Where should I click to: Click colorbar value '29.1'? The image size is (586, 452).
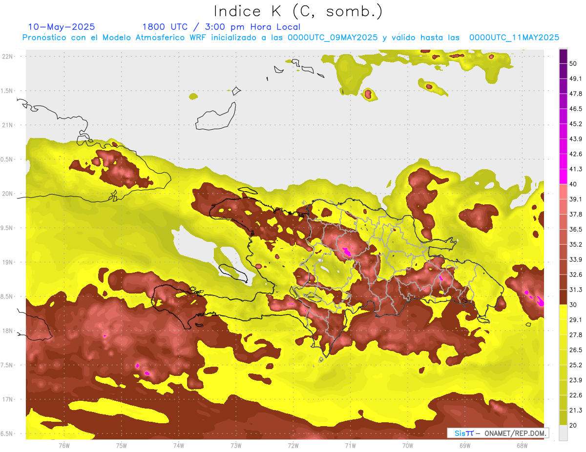576,320
